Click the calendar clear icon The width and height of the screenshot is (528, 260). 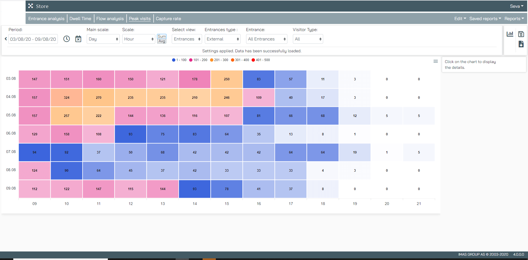[x=78, y=39]
